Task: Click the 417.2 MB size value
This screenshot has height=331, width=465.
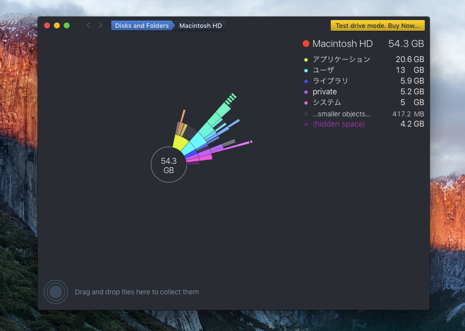Action: click(x=408, y=114)
